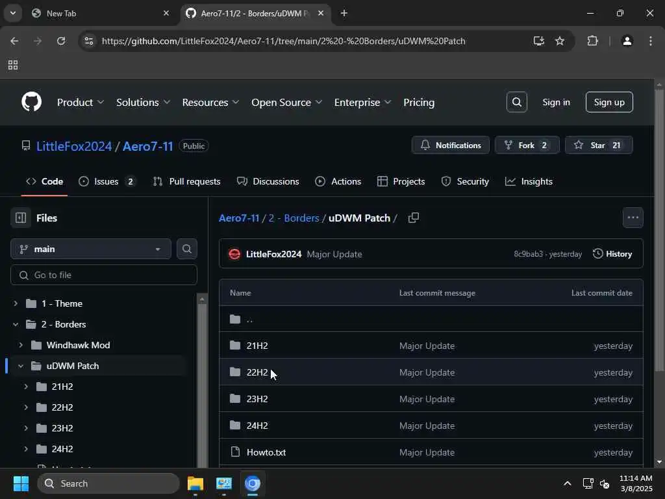Click the file tree search icon
Image resolution: width=665 pixels, height=499 pixels.
(x=186, y=249)
